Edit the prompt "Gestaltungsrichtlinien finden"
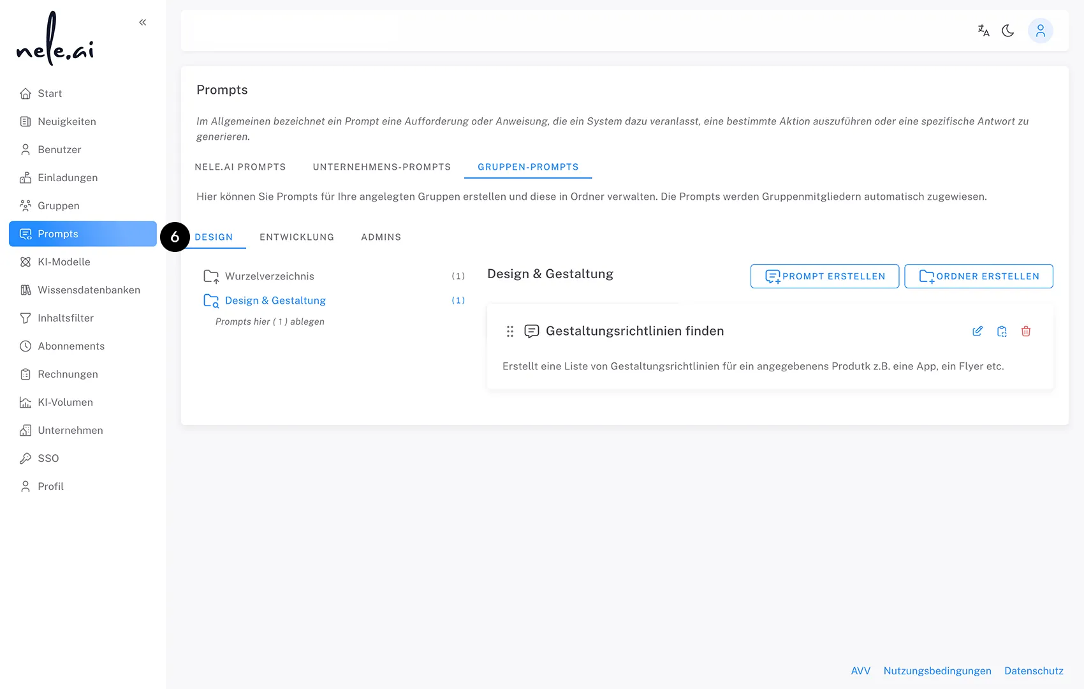 (978, 331)
